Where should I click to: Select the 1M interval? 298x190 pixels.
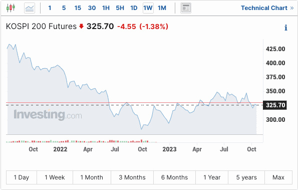[162, 8]
